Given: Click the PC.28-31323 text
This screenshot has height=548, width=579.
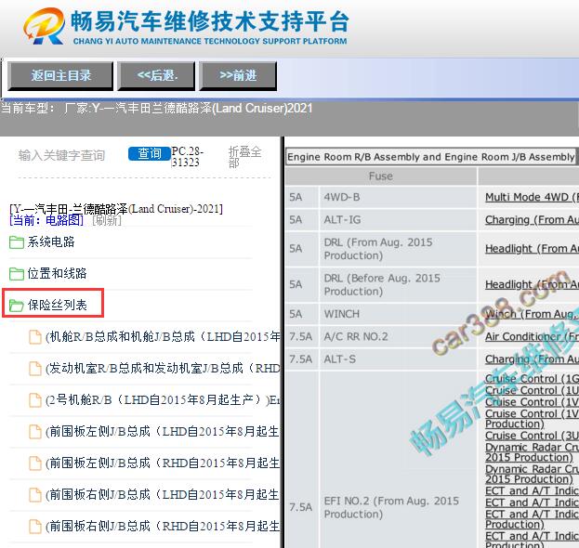Looking at the screenshot, I should 188,156.
